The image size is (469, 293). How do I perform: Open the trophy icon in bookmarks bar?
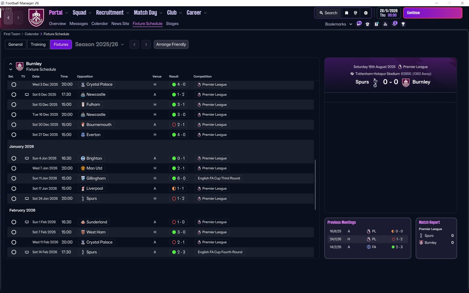tap(403, 24)
